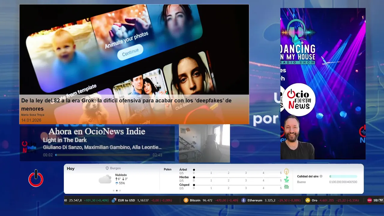The image size is (384, 216).
Task: Click the air quality indicator bar
Action: [343, 176]
